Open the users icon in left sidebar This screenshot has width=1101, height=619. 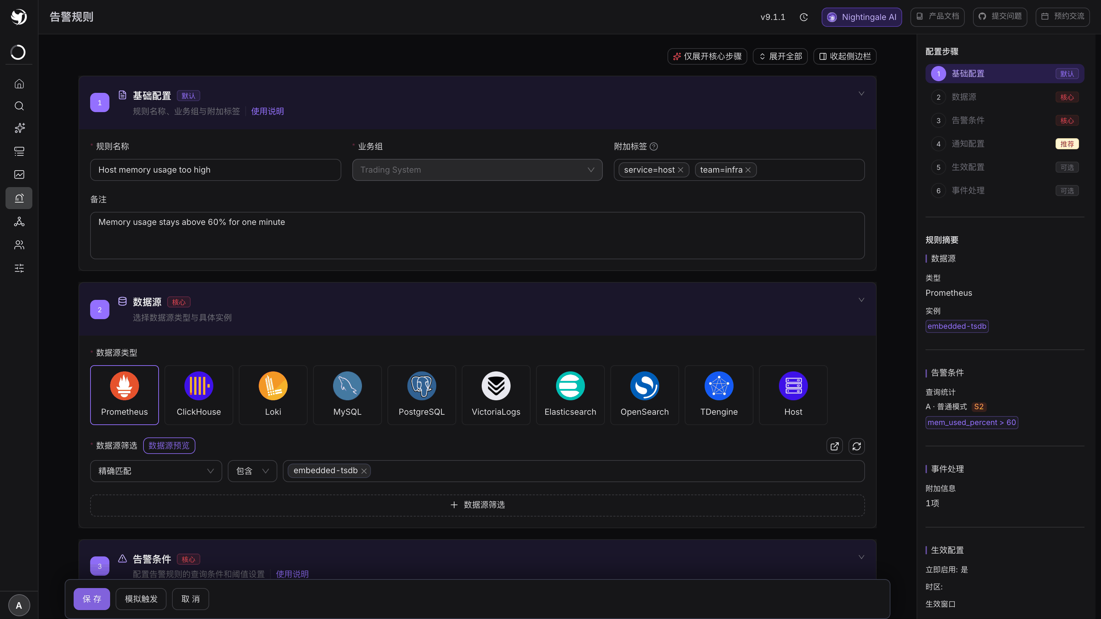19,245
